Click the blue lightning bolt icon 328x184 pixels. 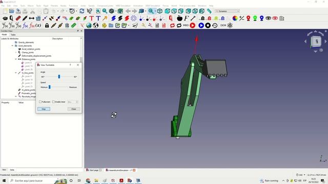[113, 18]
